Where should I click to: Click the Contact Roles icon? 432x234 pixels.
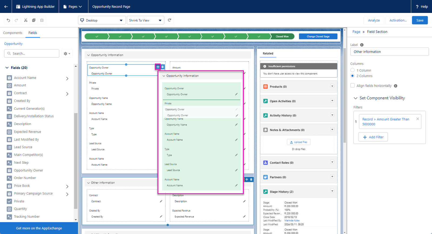tap(265, 163)
